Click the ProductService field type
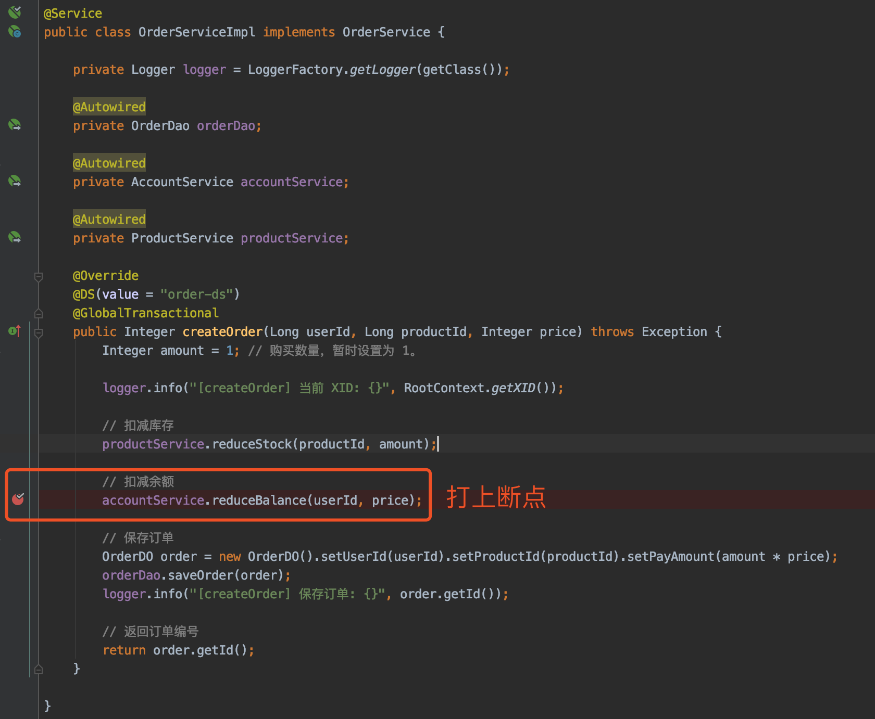Image resolution: width=875 pixels, height=719 pixels. 182,238
